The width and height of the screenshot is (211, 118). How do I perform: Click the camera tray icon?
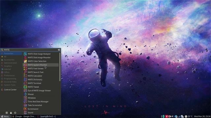170,117
